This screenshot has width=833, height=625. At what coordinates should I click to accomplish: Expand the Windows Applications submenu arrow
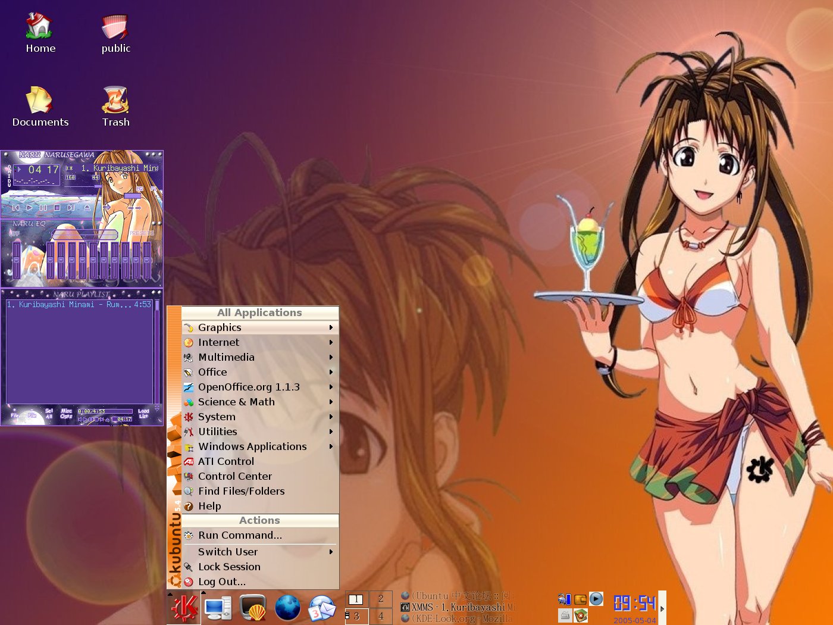click(331, 446)
